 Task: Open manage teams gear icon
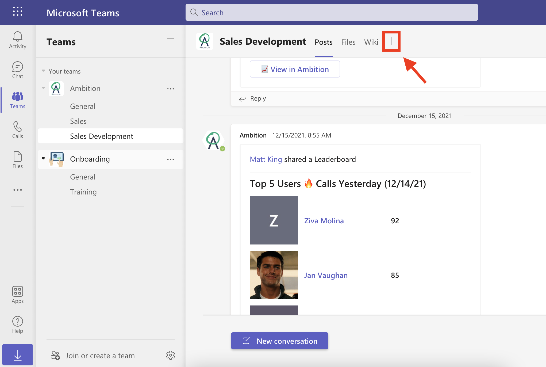pos(171,355)
